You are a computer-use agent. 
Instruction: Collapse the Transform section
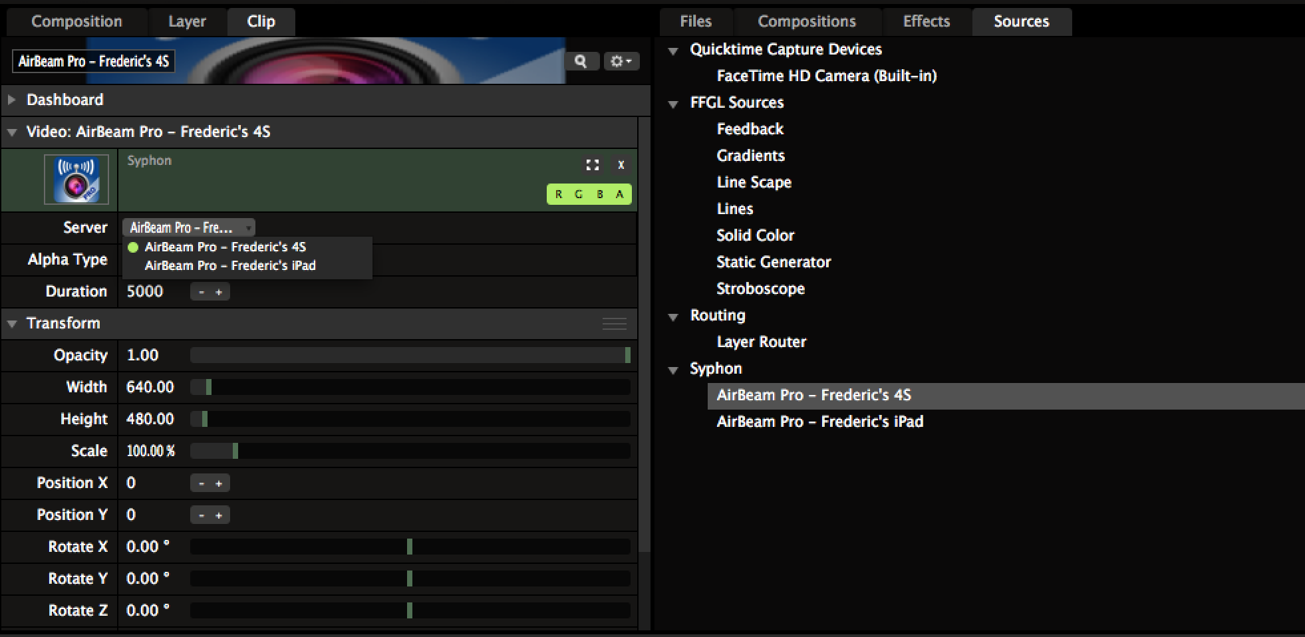[12, 324]
